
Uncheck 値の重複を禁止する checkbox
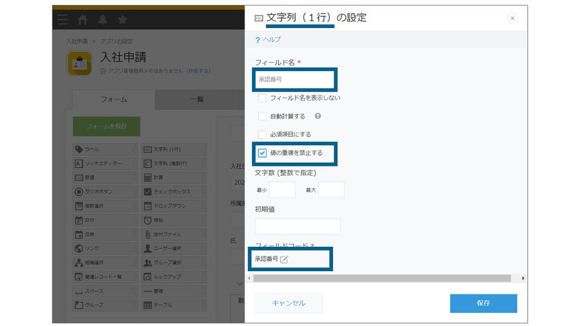[263, 152]
